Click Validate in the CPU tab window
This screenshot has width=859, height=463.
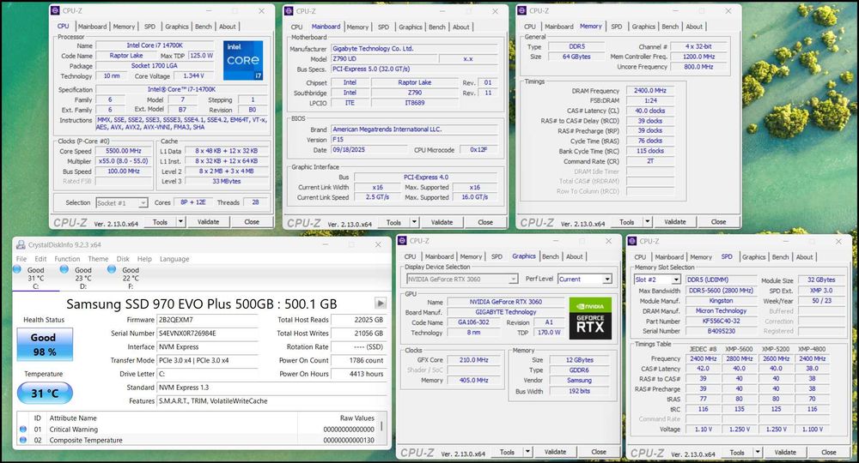point(208,221)
